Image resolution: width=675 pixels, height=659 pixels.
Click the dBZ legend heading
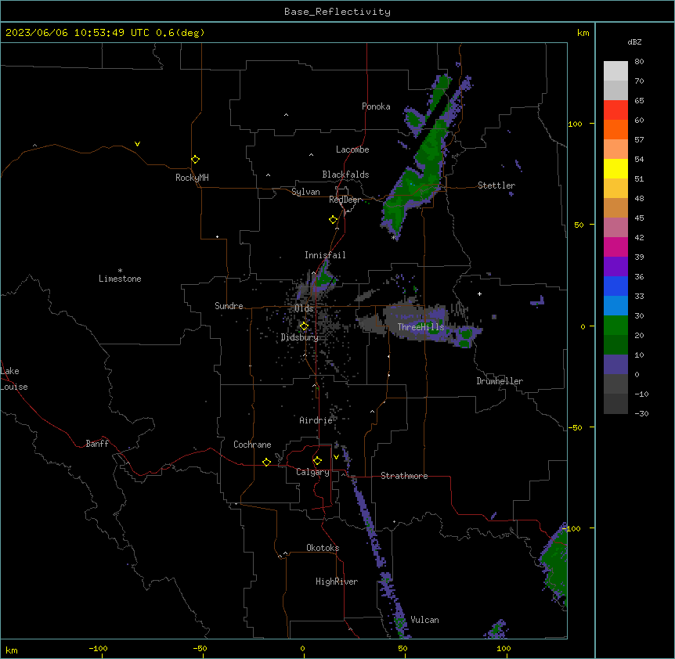coord(634,42)
